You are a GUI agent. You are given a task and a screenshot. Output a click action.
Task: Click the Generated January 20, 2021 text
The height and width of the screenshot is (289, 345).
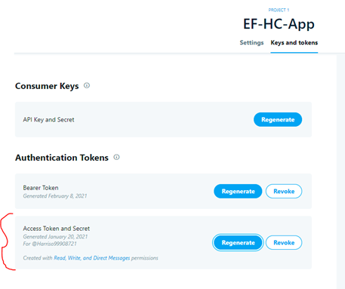coord(55,237)
